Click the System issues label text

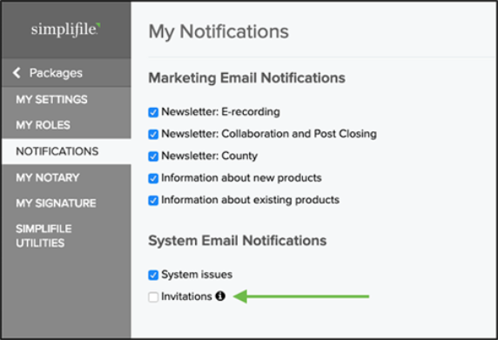[197, 274]
